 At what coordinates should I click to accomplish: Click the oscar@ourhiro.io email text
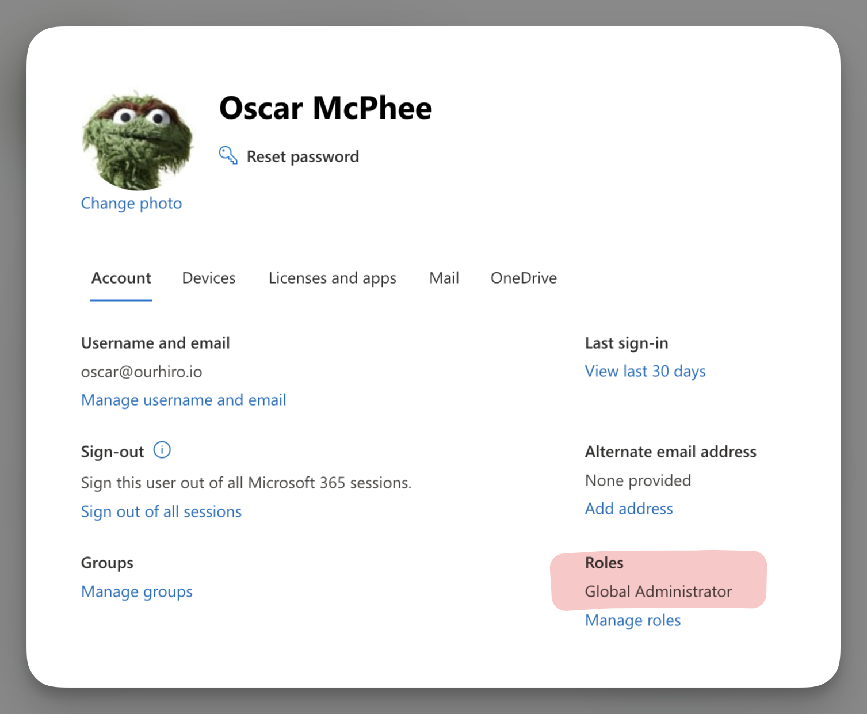tap(142, 372)
